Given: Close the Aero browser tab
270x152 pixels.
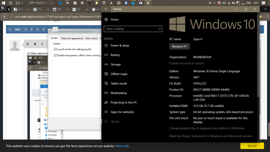Looking at the screenshot, I should click(28, 9).
